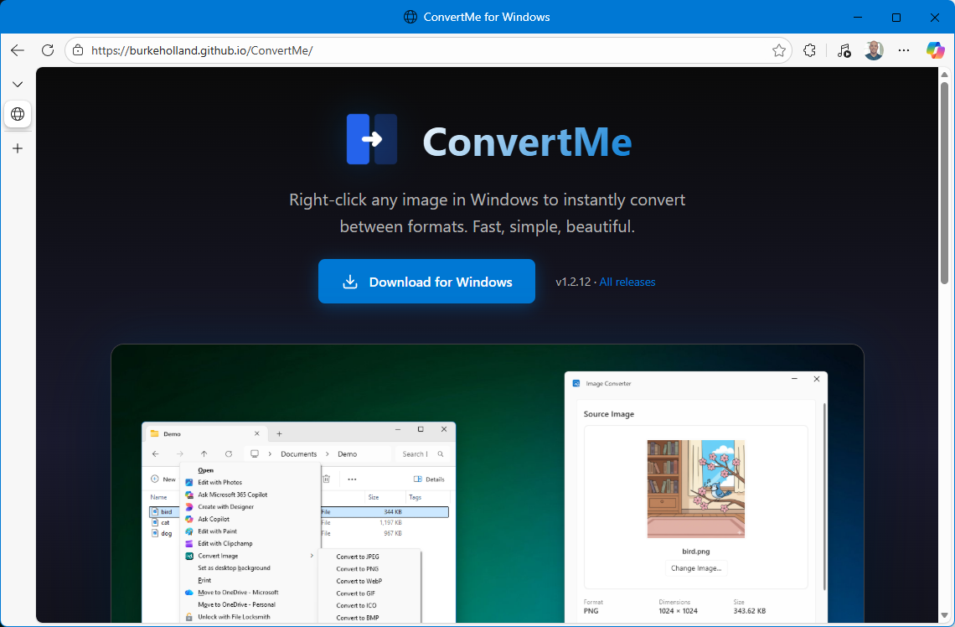Click the browser profile avatar icon

coord(874,50)
